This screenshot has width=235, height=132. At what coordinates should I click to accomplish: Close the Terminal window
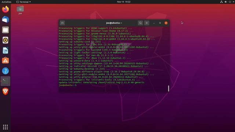click(166, 23)
